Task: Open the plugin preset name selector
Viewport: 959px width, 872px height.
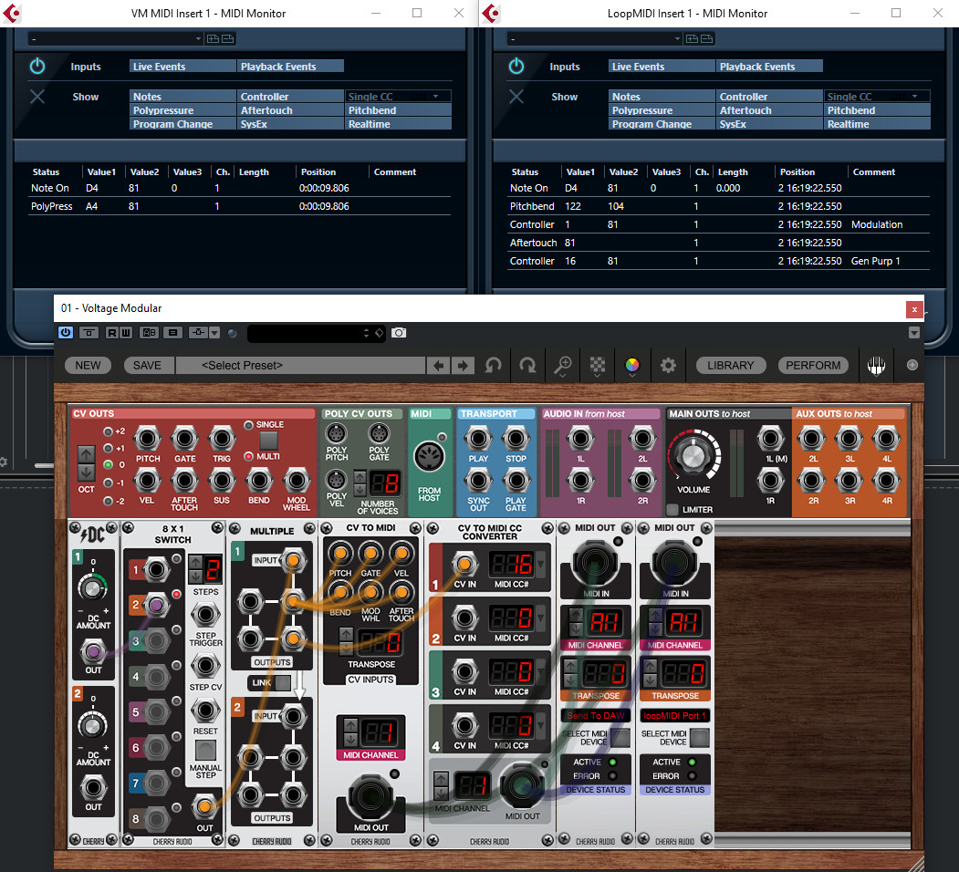Action: (316, 333)
